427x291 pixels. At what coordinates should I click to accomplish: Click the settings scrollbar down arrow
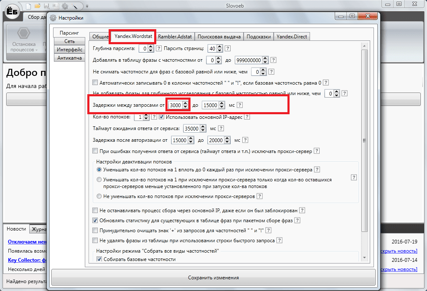[x=364, y=257]
